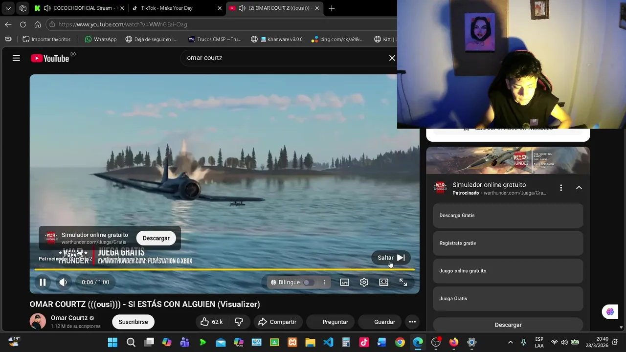Clear the YouTube search text
Image resolution: width=626 pixels, height=352 pixels.
pos(392,58)
